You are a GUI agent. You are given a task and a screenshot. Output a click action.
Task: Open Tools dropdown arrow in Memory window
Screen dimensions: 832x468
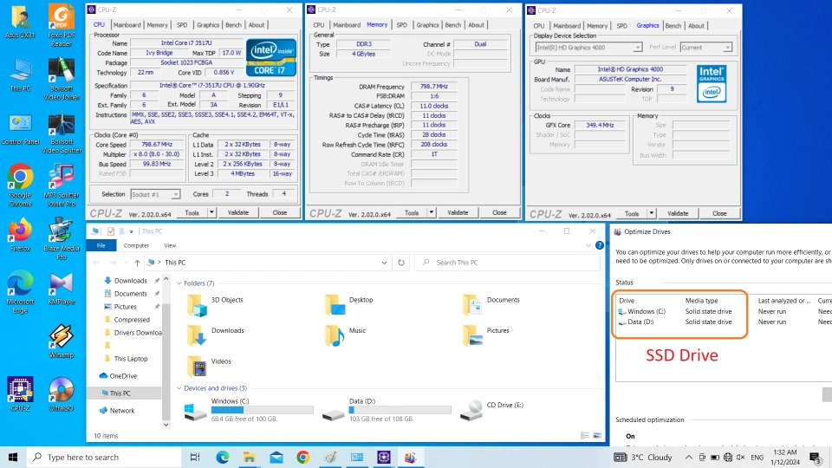tap(432, 212)
